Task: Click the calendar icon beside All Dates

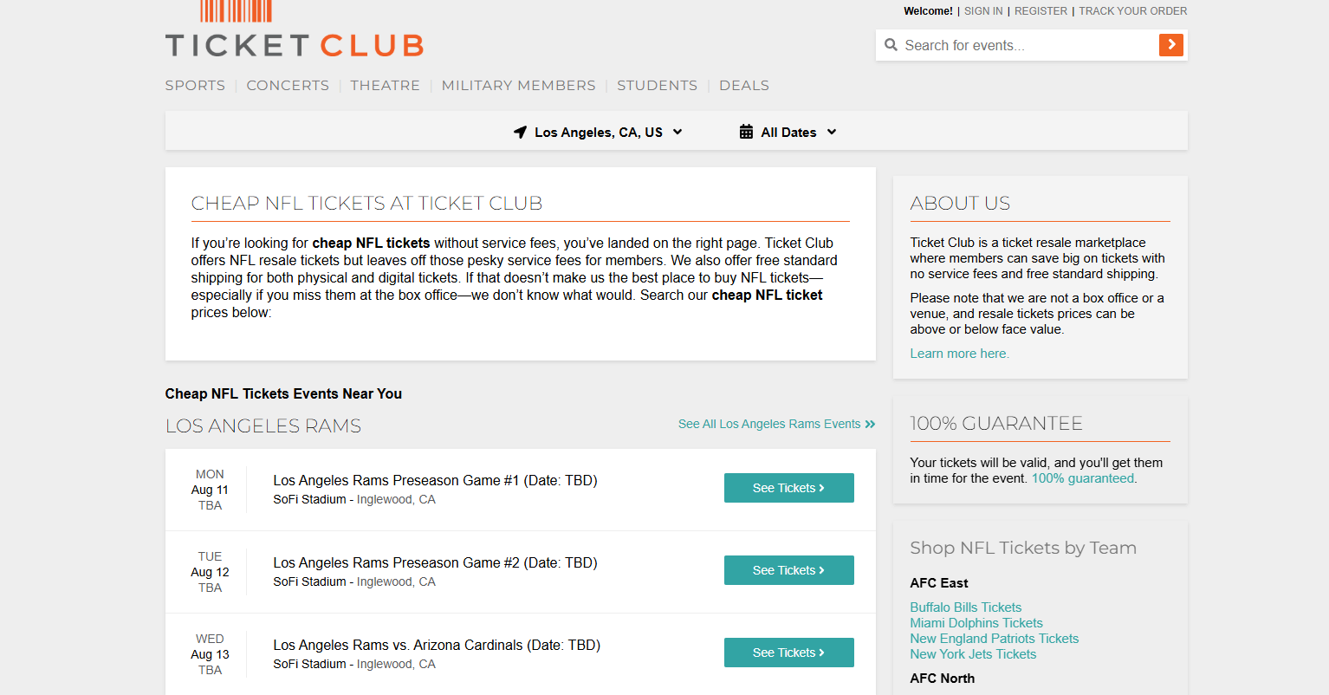Action: tap(746, 132)
